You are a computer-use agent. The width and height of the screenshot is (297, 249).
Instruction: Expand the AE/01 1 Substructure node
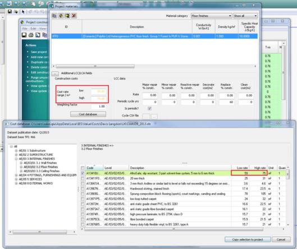16,151
